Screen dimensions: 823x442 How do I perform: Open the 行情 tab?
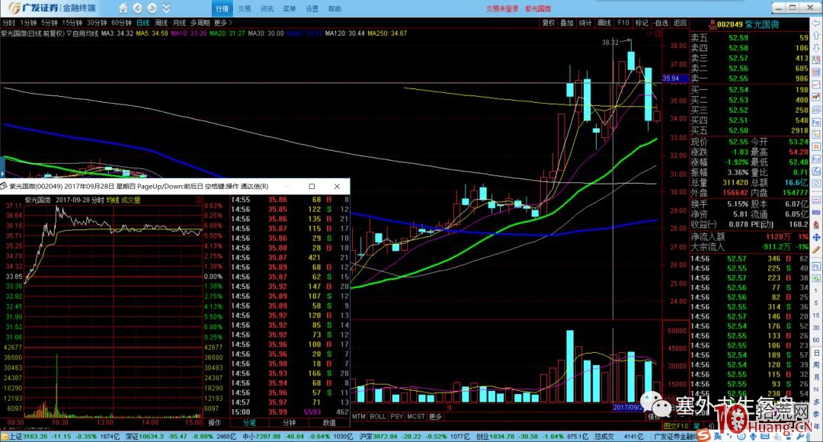[x=222, y=9]
